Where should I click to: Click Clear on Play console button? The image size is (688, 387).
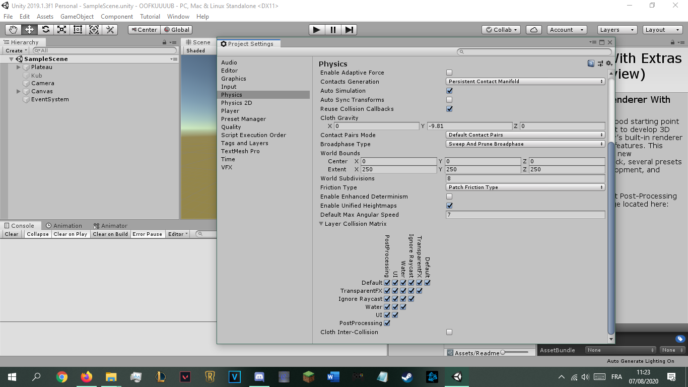pos(71,234)
